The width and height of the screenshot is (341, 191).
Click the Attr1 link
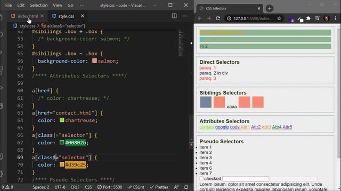[x=245, y=127]
